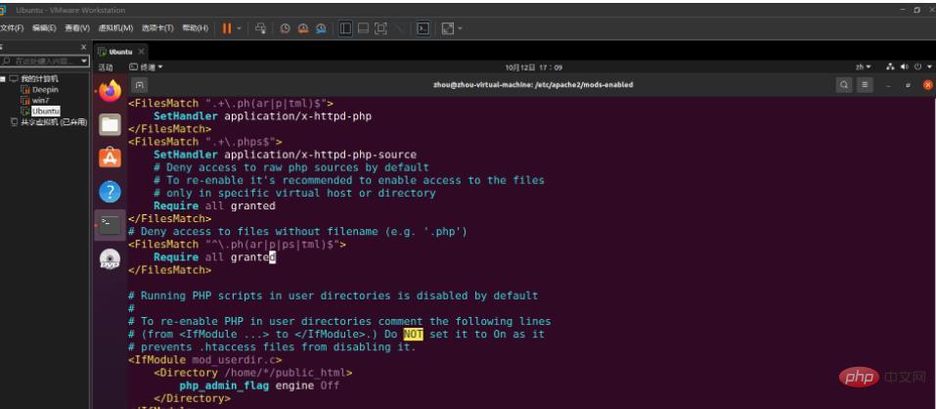The width and height of the screenshot is (936, 409).
Task: Launch Ubuntu Software from the dock
Action: 110,157
